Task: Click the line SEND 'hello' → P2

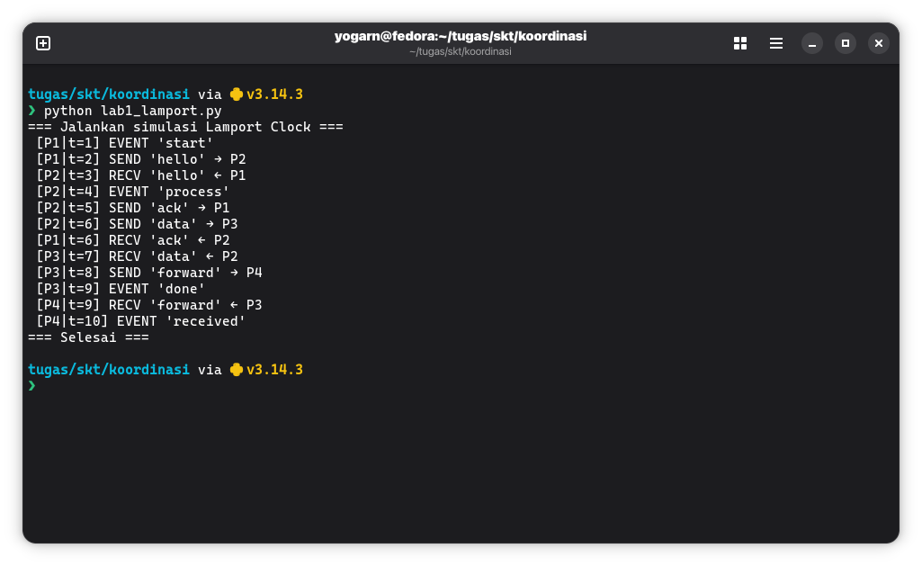Action: (141, 159)
